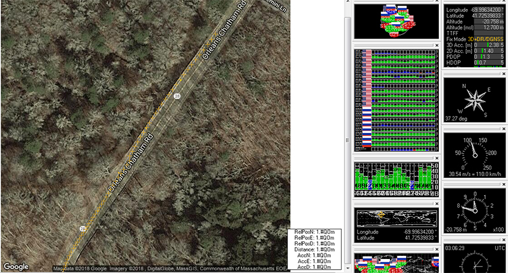Click the map data copyright attribution text

pos(171,269)
